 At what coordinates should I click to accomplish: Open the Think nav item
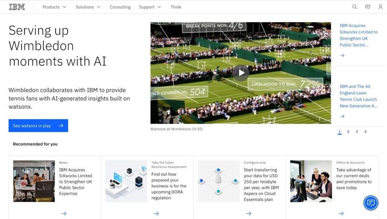(176, 7)
